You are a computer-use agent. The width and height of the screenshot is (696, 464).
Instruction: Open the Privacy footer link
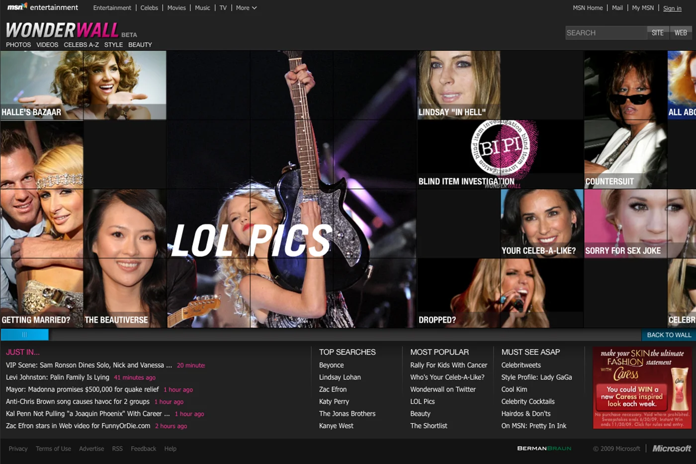(x=18, y=449)
